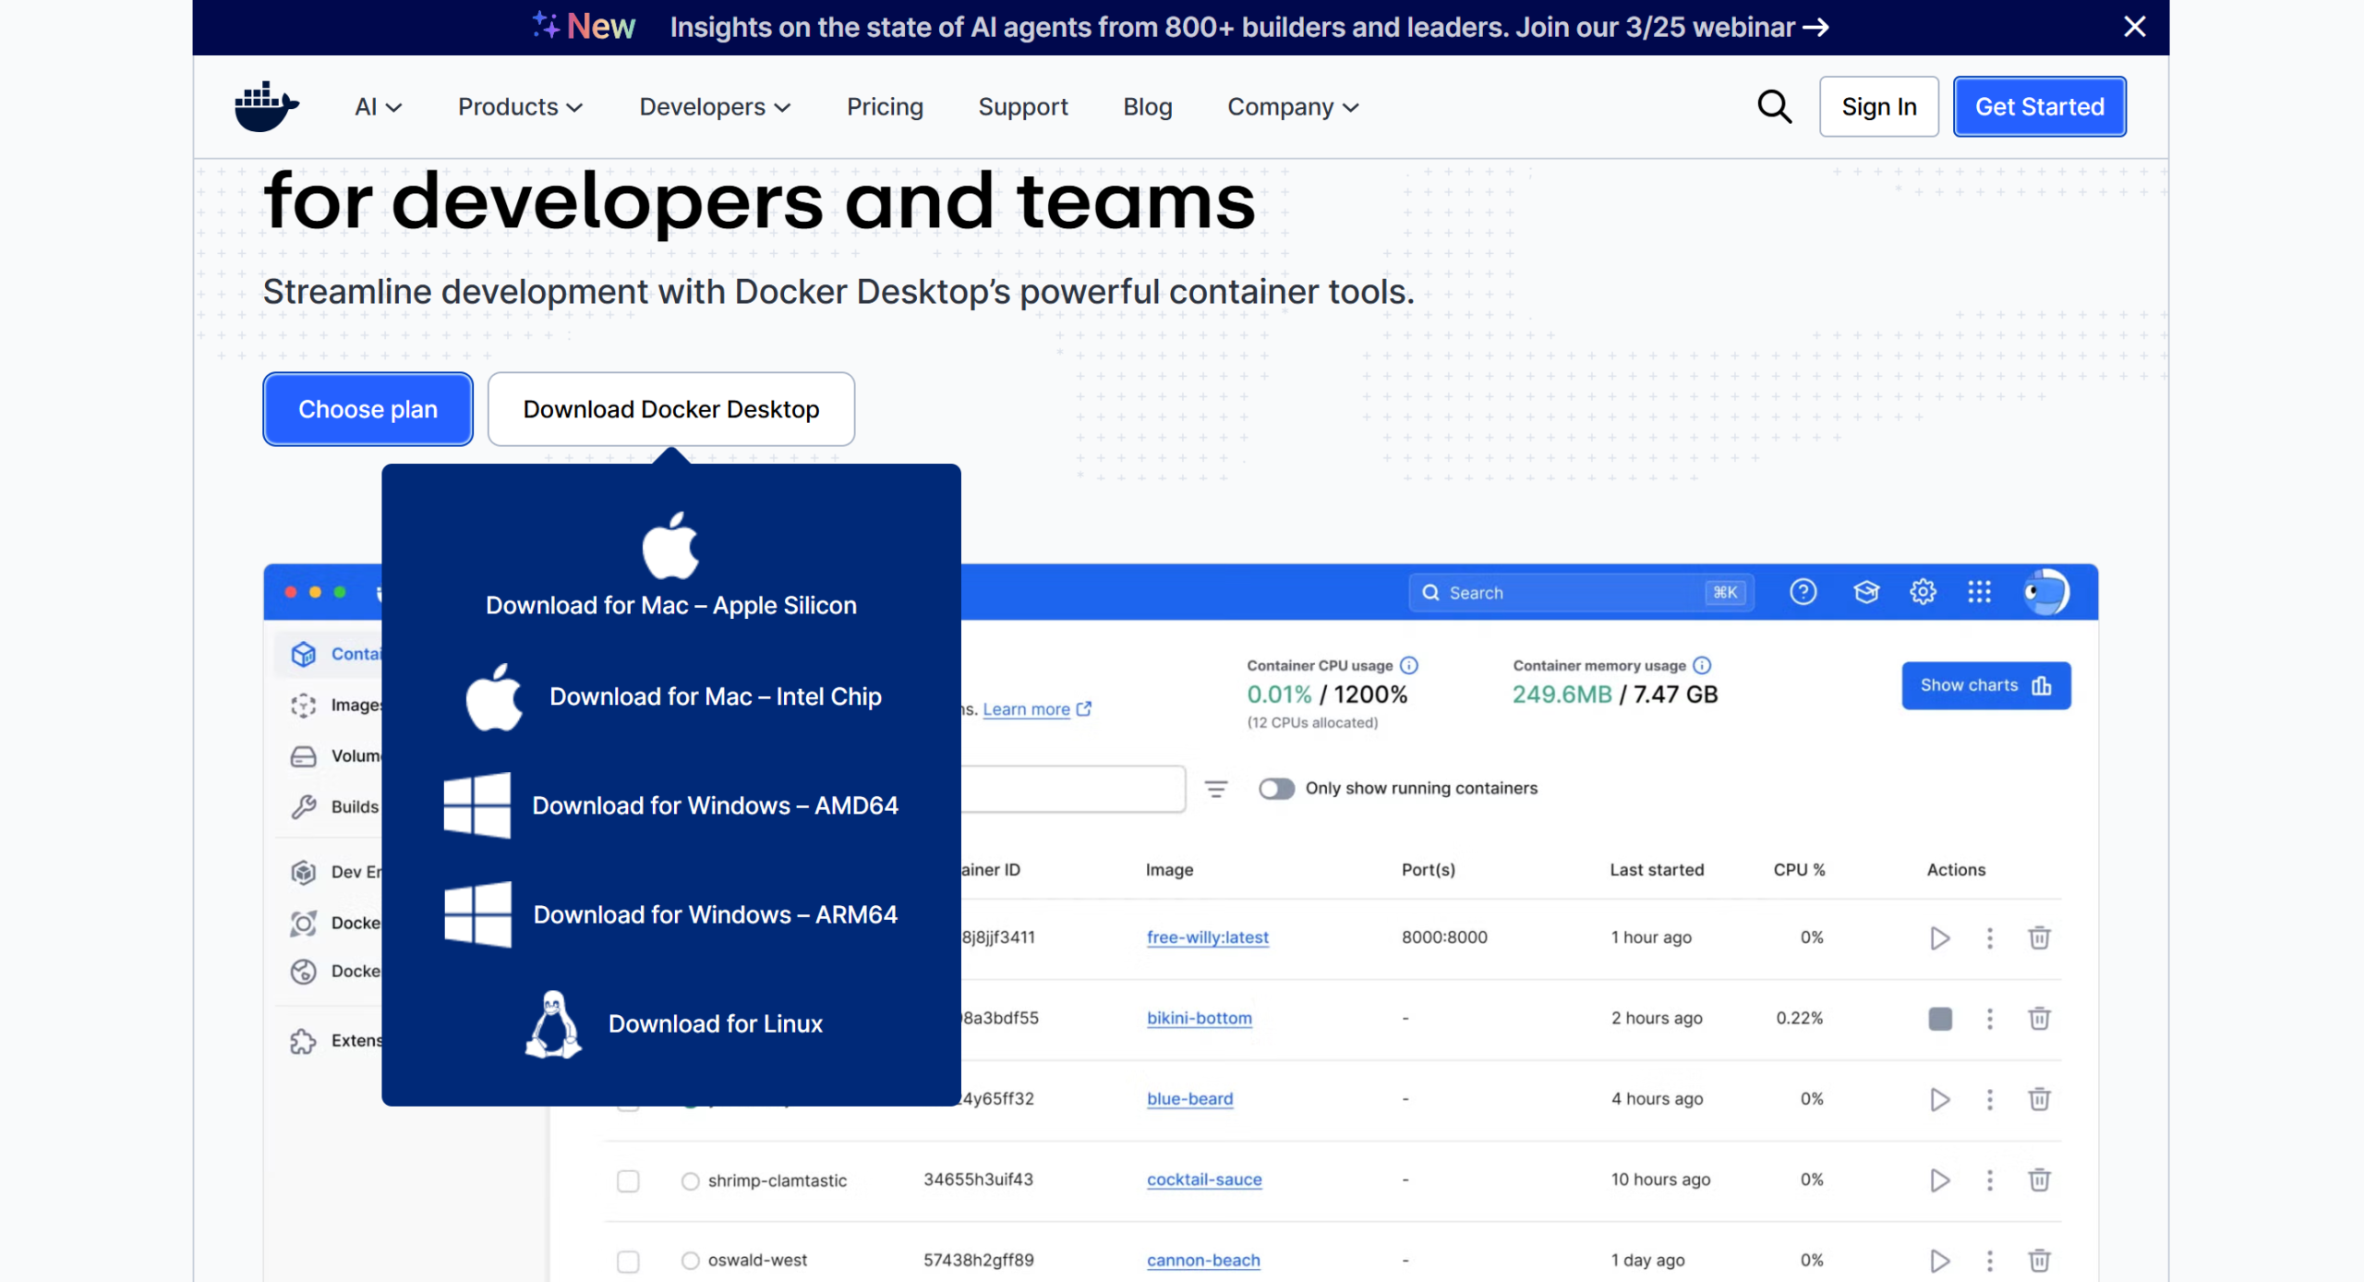The width and height of the screenshot is (2364, 1282).
Task: Click the Choose plan button
Action: [368, 409]
